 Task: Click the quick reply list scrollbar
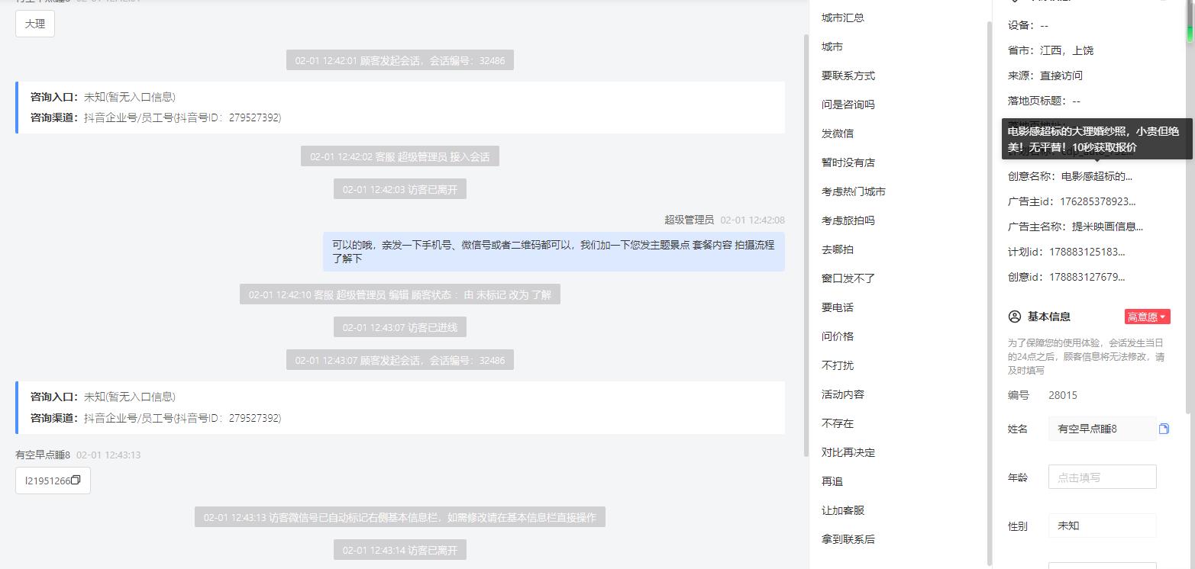990,290
